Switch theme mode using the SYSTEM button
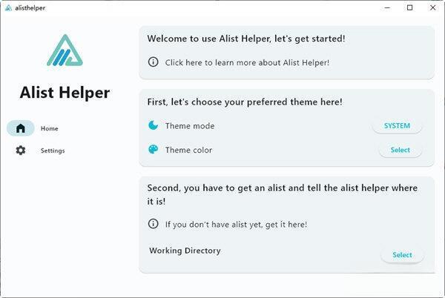 [x=397, y=126]
